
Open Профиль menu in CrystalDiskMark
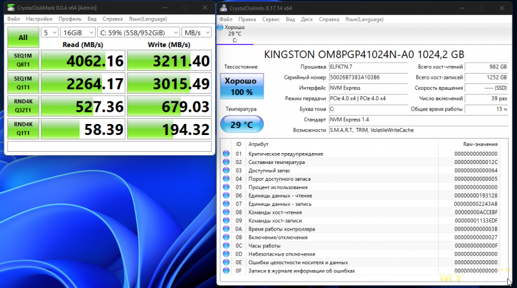70,19
